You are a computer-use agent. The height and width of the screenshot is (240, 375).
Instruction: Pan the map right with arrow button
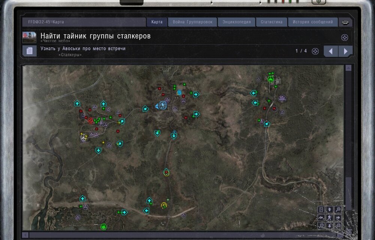pos(338,217)
